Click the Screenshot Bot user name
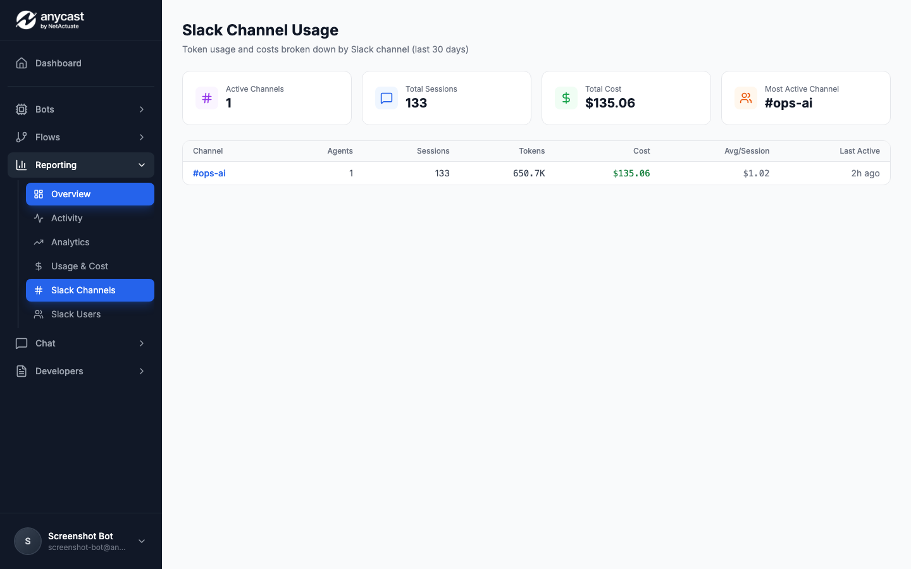 pyautogui.click(x=80, y=536)
